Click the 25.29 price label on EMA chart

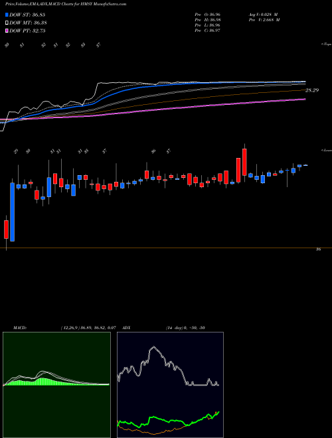pyautogui.click(x=312, y=90)
